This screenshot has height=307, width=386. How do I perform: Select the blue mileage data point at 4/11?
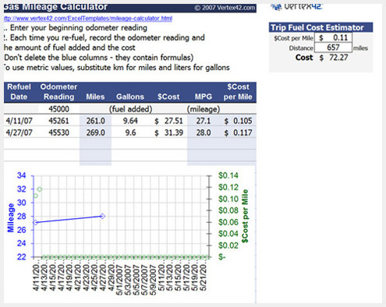(x=35, y=222)
